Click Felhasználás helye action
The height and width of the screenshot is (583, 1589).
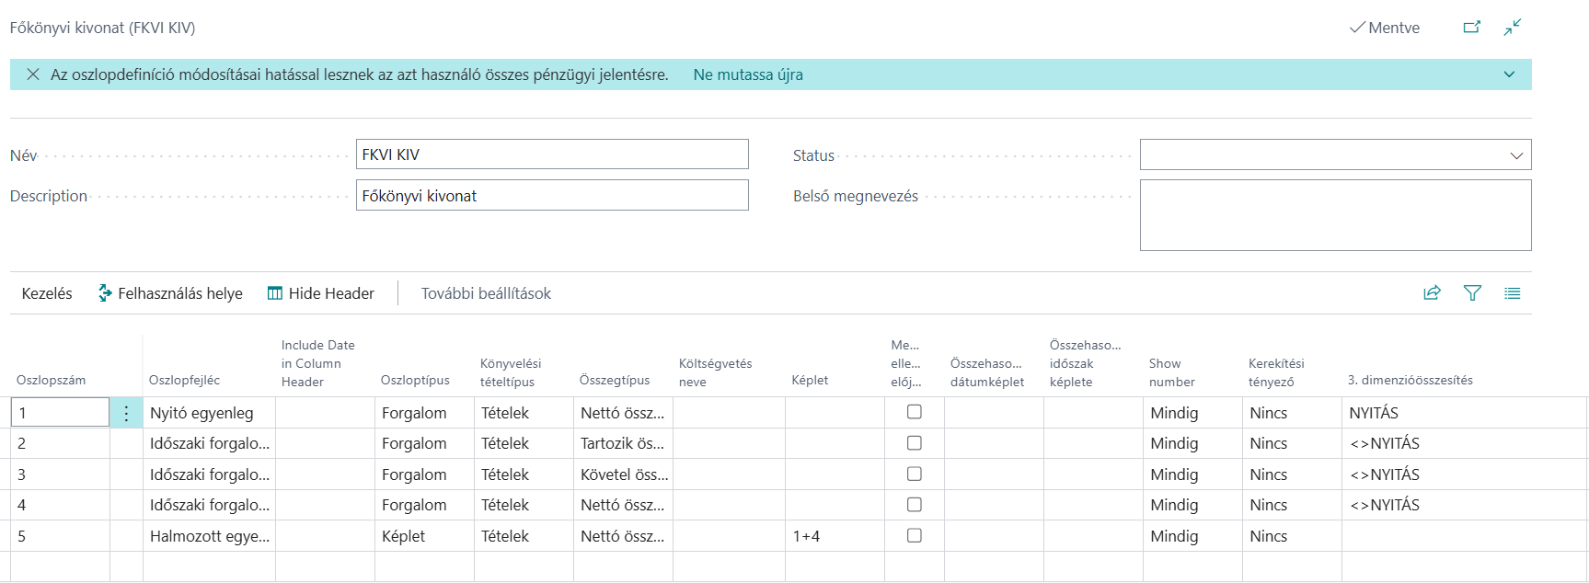pos(170,293)
